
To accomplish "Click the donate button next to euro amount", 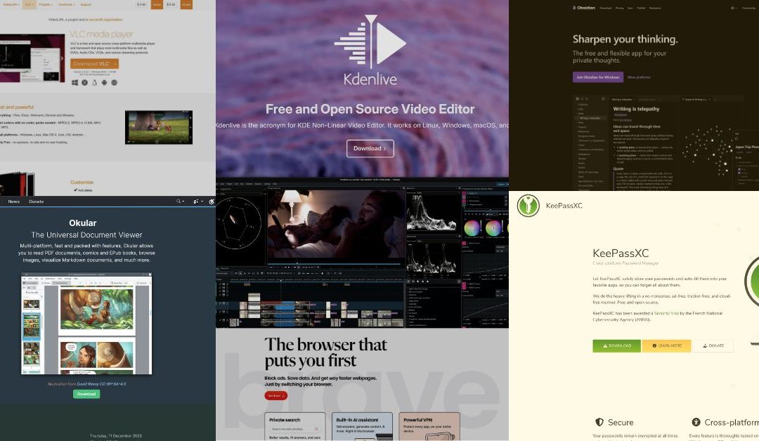I will (157, 4).
